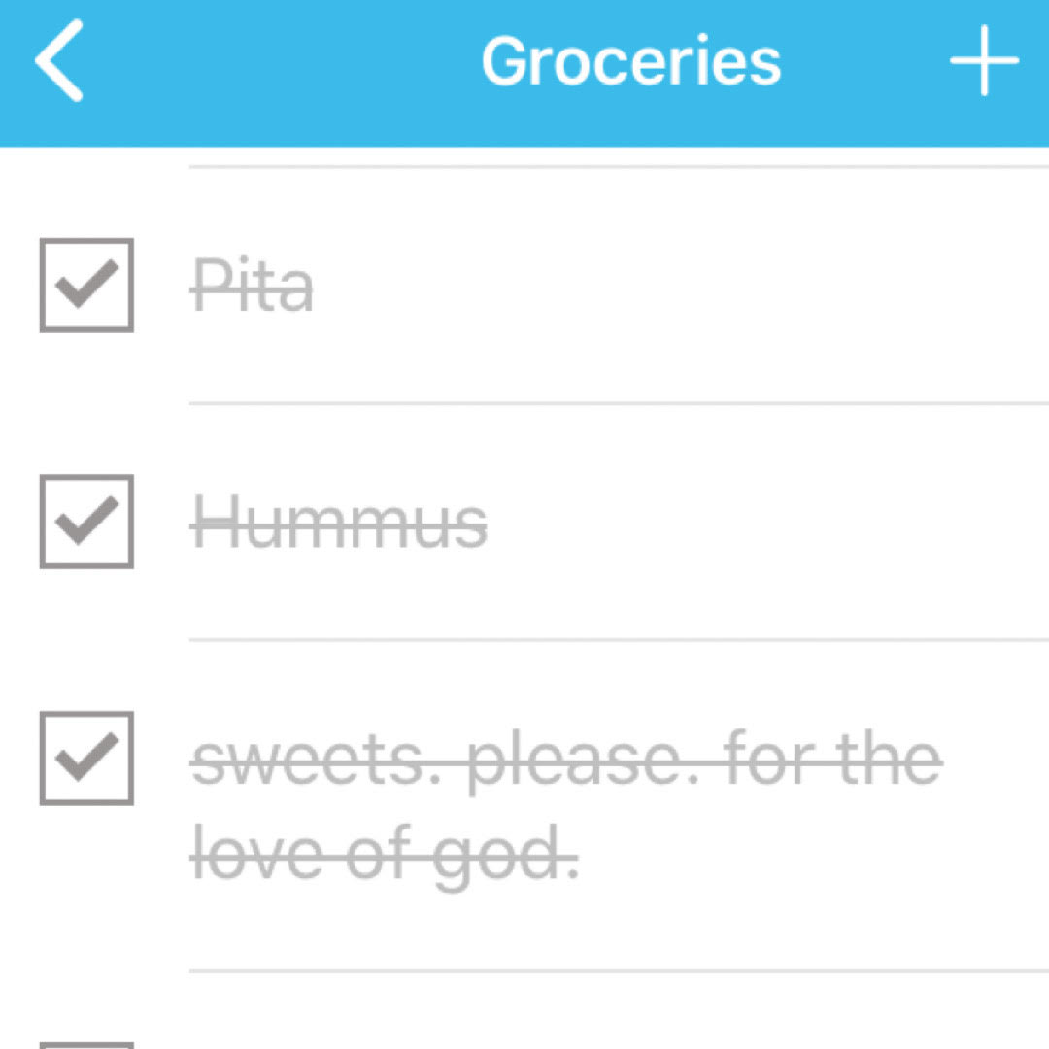Select the crossed-out Hummus item text
This screenshot has width=1049, height=1049.
[x=340, y=523]
